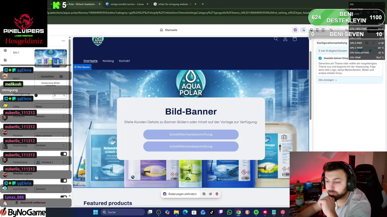Open a new browser tab
The image size is (387, 217).
[x=203, y=4]
